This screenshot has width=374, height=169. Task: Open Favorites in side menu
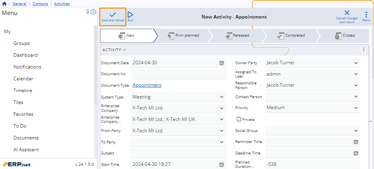coord(23,114)
